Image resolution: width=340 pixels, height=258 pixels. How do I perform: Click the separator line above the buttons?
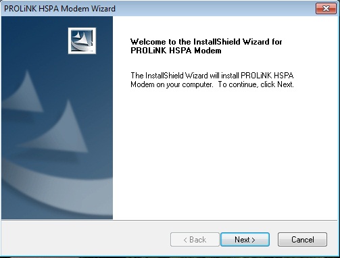click(170, 220)
